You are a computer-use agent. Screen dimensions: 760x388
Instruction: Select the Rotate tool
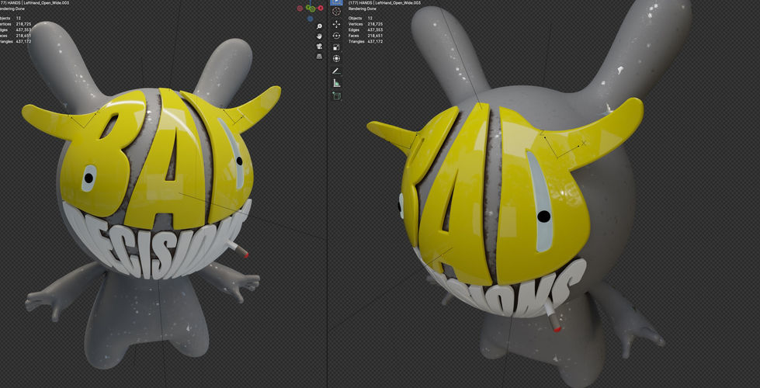[336, 36]
